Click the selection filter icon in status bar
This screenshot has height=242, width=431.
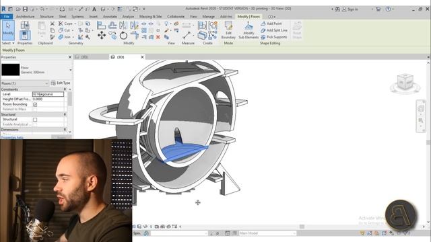click(x=406, y=233)
